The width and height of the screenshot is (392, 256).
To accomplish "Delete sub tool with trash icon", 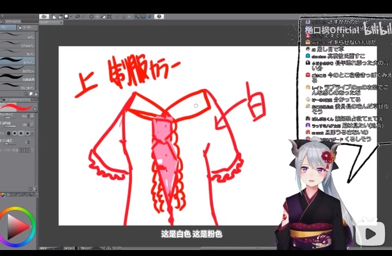I will point(36,94).
